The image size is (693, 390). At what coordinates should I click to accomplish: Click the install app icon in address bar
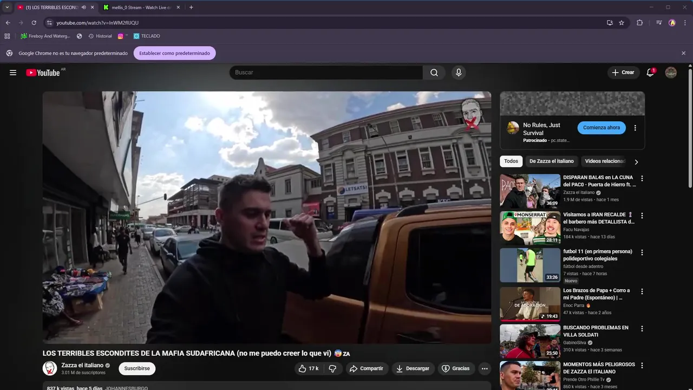610,23
